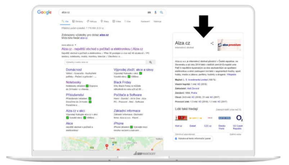Share the Alza.cz knowledge panel

212,43
